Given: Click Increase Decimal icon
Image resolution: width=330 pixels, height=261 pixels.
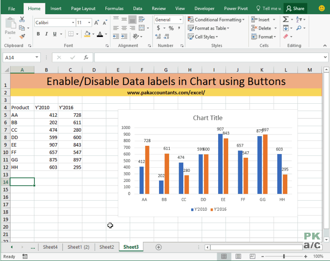Looking at the screenshot, I should point(158,37).
